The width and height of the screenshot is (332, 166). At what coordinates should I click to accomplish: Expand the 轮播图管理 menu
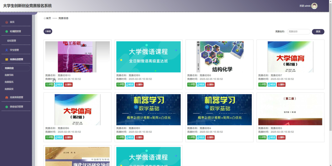pyautogui.click(x=16, y=31)
